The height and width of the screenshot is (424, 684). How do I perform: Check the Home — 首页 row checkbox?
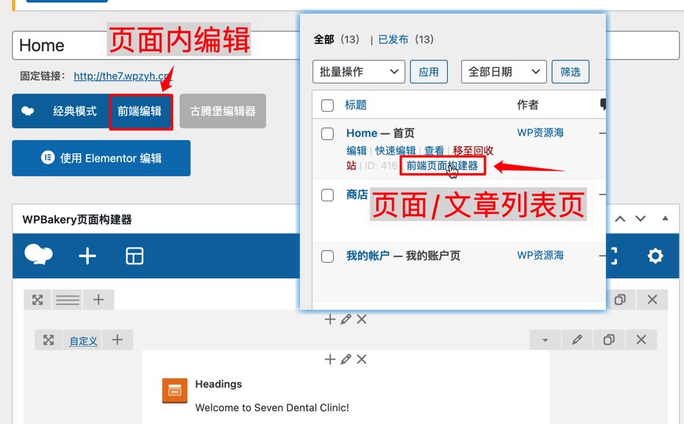pyautogui.click(x=327, y=134)
